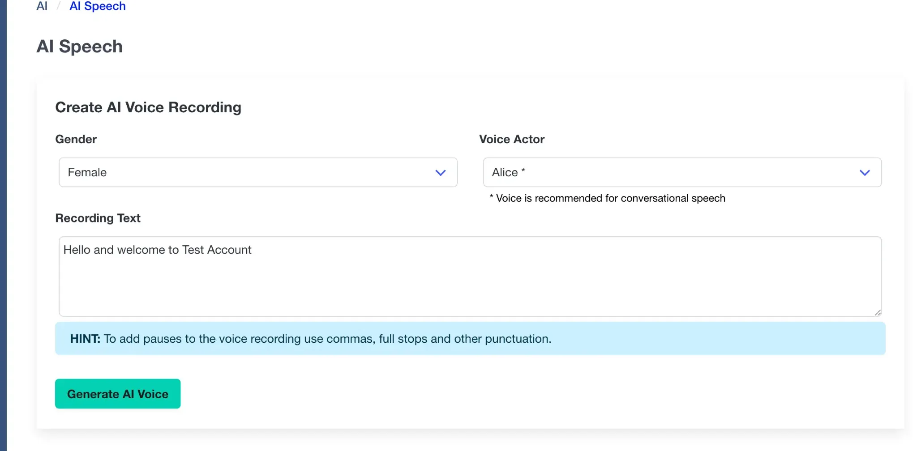917x451 pixels.
Task: Click the Gender field label
Action: pos(76,139)
